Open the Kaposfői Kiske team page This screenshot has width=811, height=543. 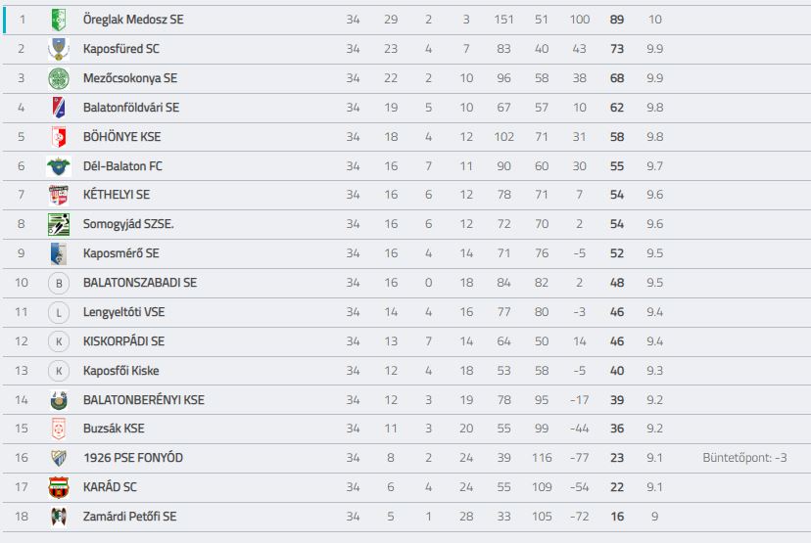click(121, 371)
